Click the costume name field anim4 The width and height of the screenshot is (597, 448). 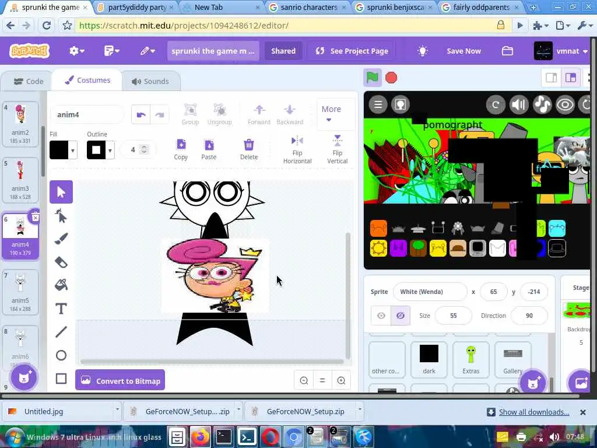[x=87, y=115]
